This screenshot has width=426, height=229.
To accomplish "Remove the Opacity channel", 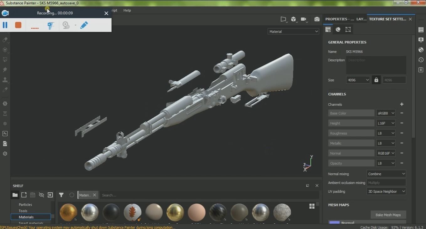I will (402, 163).
